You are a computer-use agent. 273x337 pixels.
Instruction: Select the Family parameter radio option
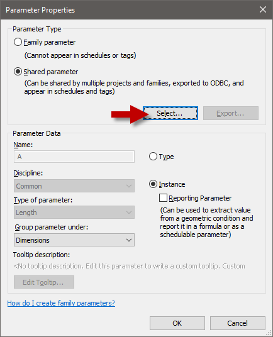pos(18,42)
